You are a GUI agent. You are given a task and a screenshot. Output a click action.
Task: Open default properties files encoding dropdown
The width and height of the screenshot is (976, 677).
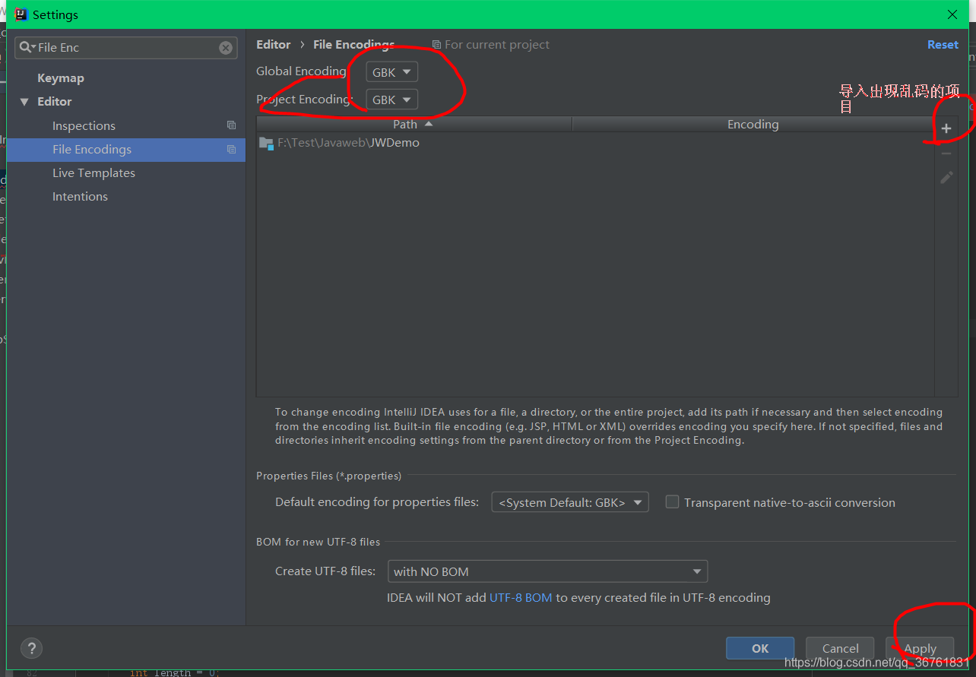click(570, 502)
